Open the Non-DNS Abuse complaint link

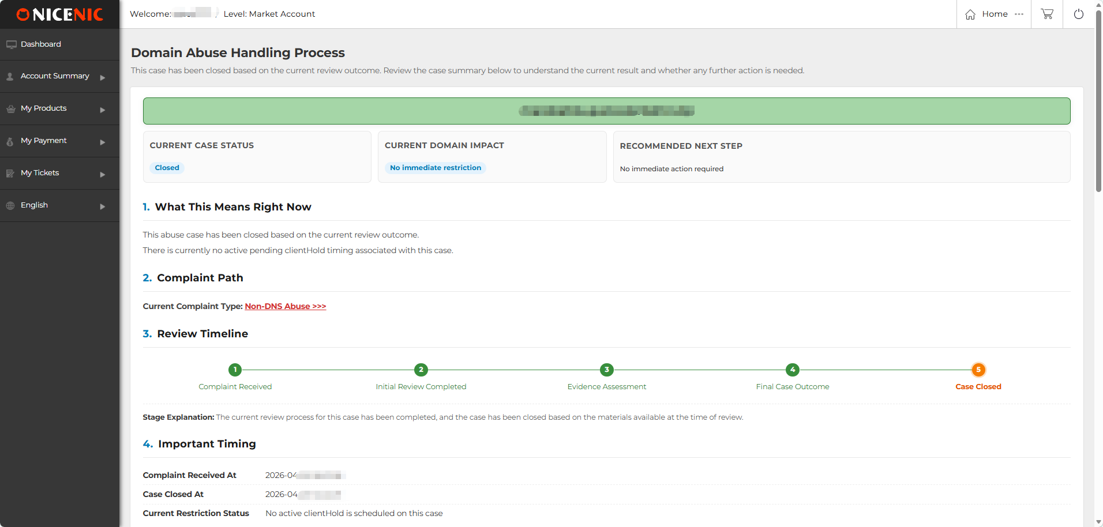tap(285, 306)
